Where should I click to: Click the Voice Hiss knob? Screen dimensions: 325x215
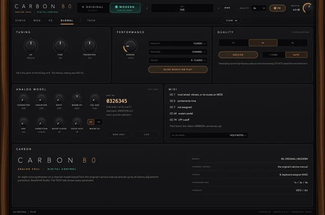click(x=77, y=122)
